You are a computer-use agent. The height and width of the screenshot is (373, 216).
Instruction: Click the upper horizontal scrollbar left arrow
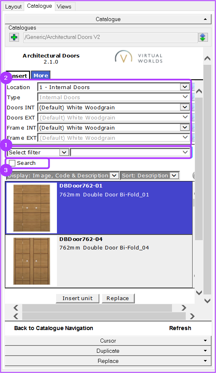pos(16,308)
